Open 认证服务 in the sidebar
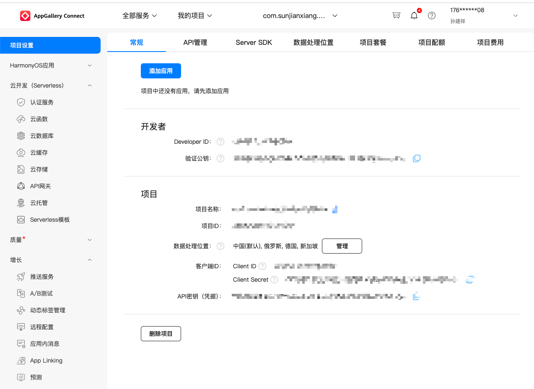This screenshot has width=534, height=389. 42,102
